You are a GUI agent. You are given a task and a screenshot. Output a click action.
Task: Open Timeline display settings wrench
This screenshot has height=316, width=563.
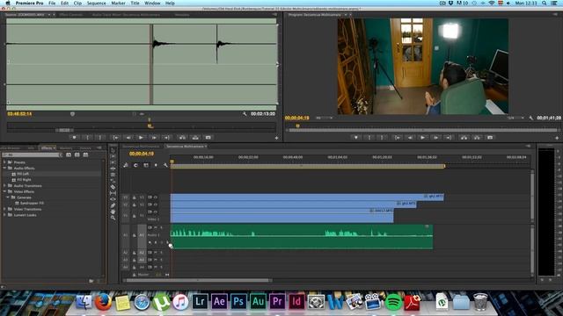(165, 165)
